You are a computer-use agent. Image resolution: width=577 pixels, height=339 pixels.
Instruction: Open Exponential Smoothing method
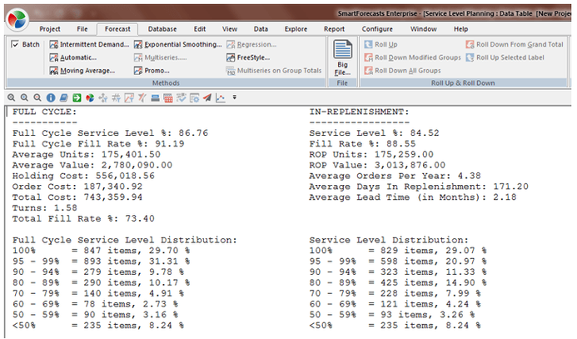(x=177, y=44)
